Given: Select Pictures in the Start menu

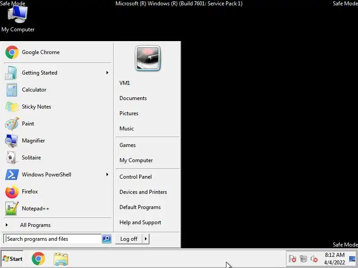Looking at the screenshot, I should [129, 113].
